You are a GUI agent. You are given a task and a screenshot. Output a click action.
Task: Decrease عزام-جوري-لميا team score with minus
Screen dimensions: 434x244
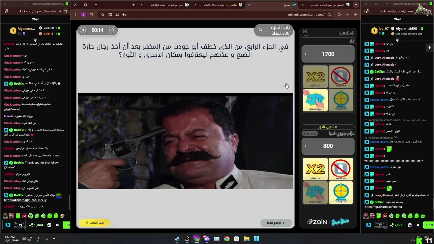click(350, 146)
